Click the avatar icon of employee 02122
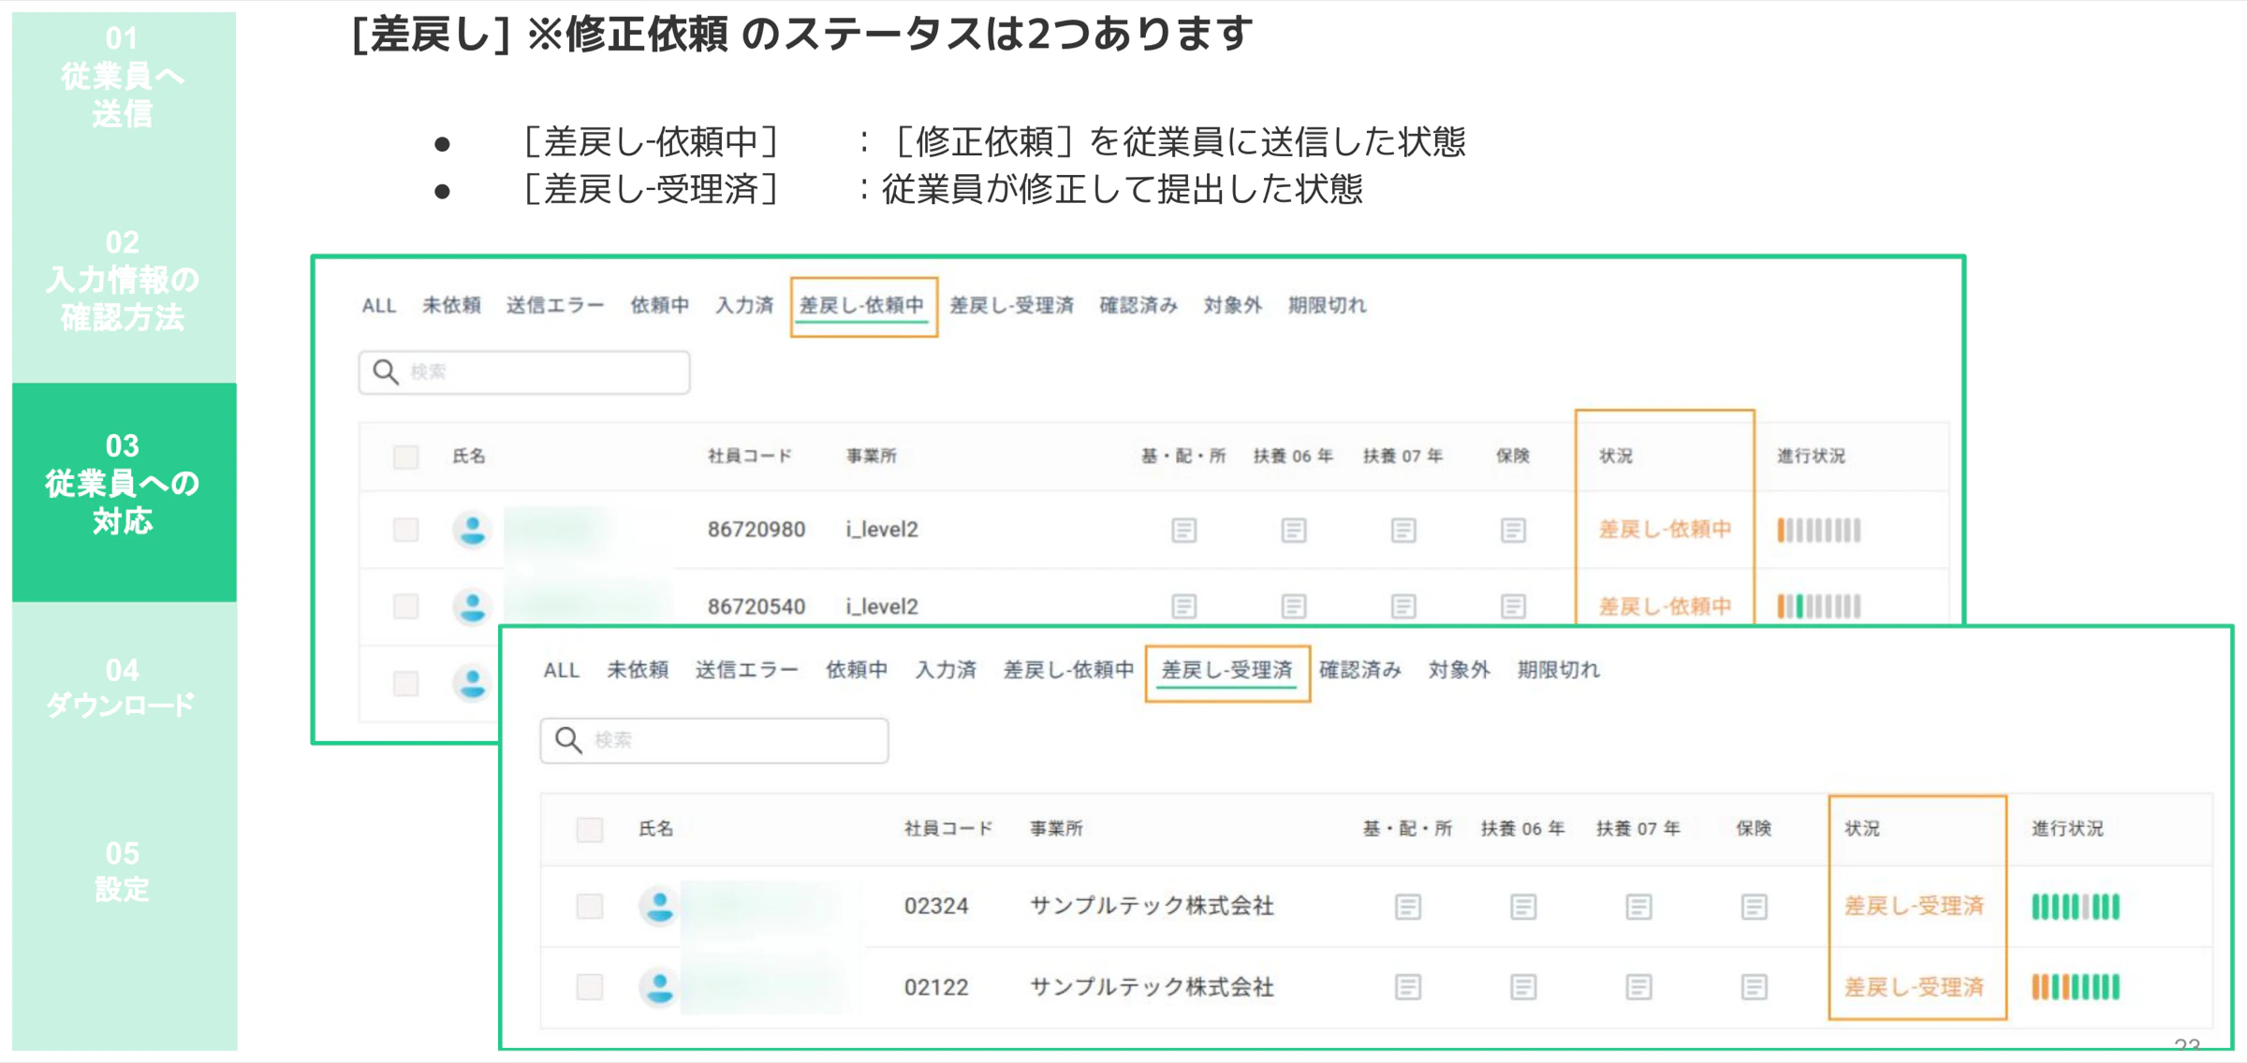 (659, 986)
